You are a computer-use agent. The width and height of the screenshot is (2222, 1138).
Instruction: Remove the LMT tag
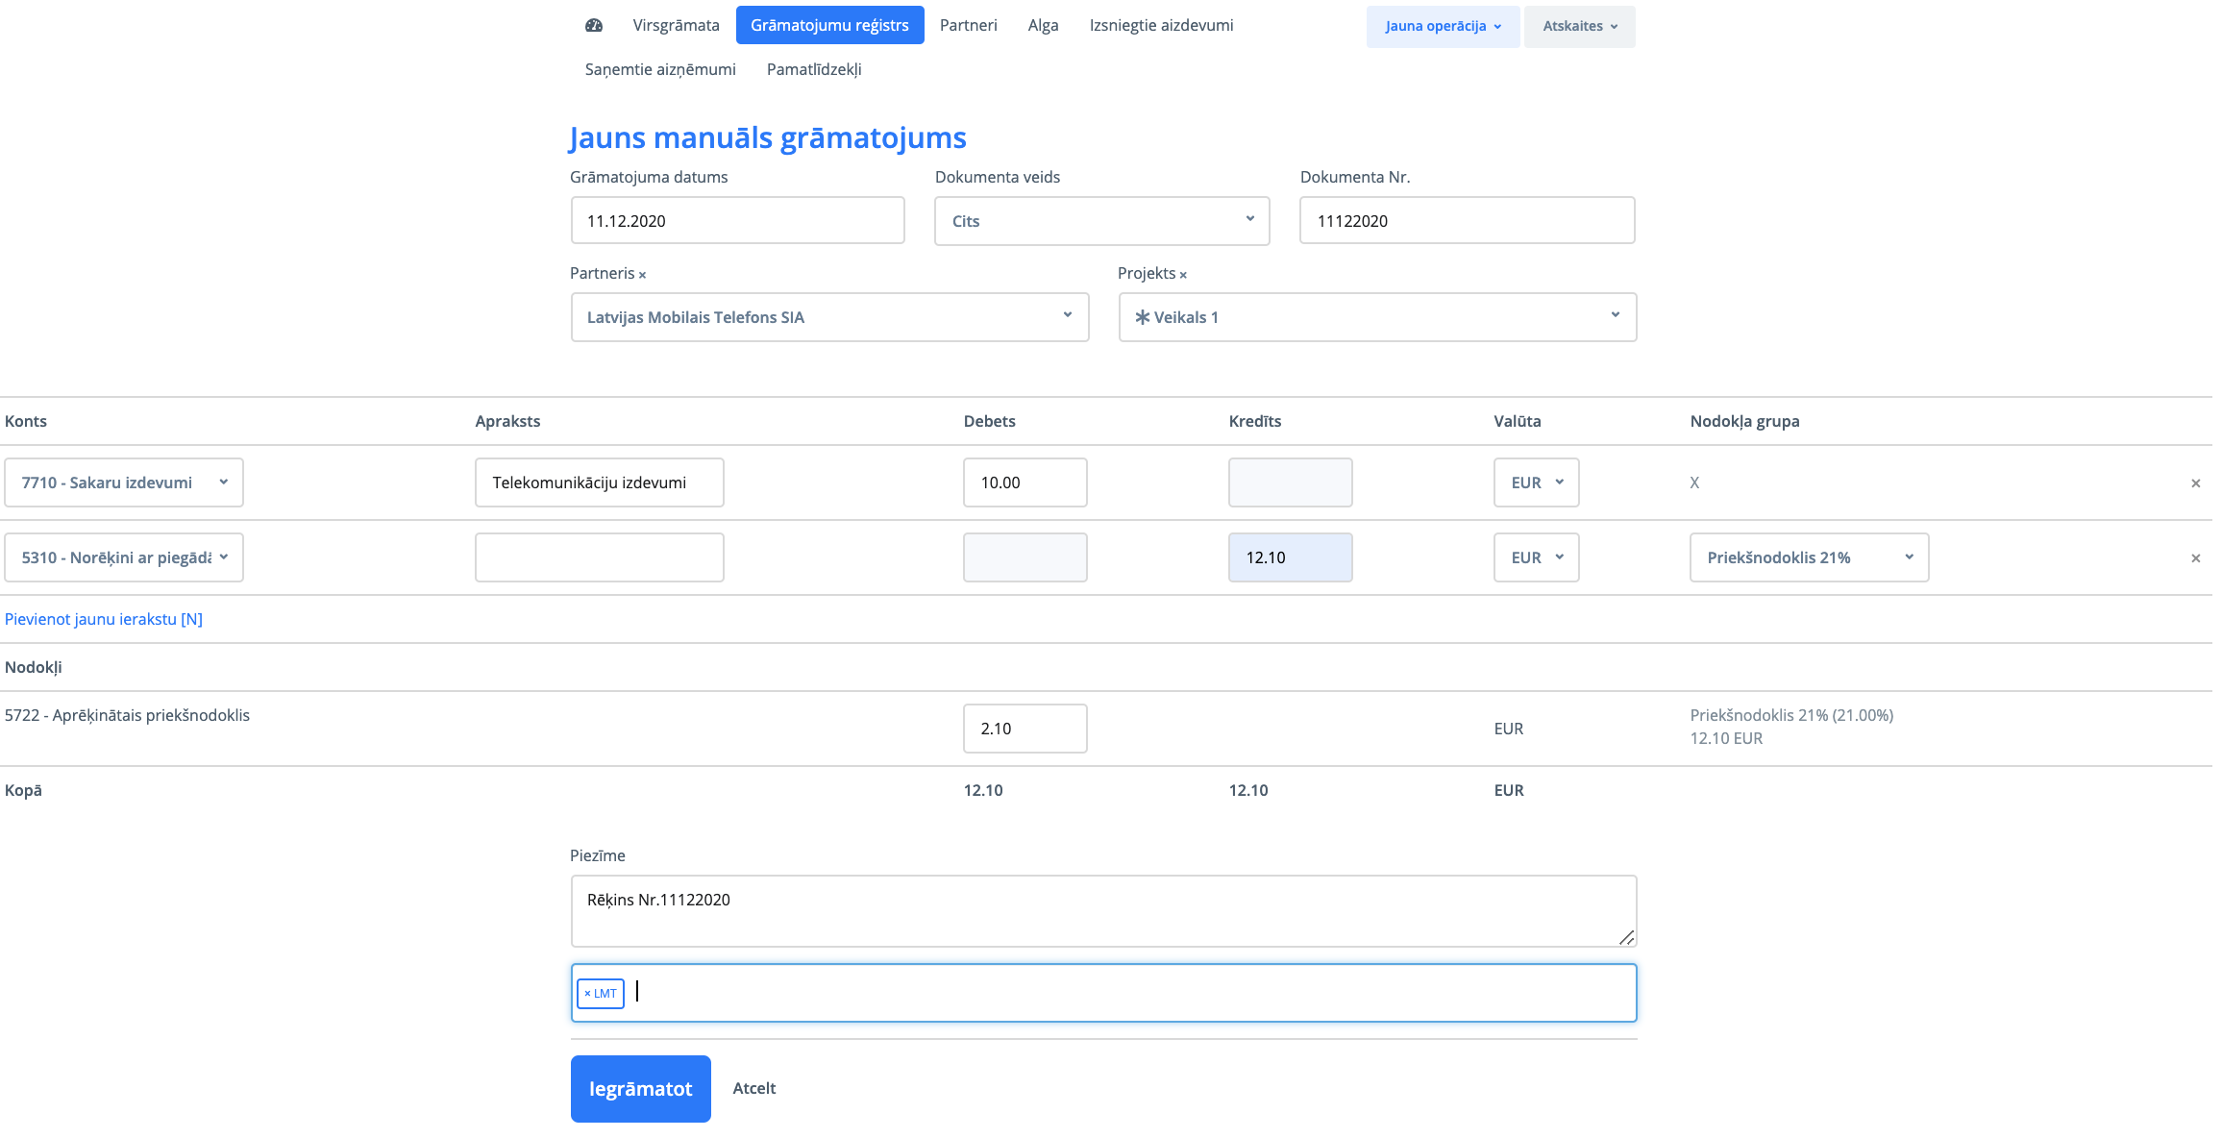[587, 994]
